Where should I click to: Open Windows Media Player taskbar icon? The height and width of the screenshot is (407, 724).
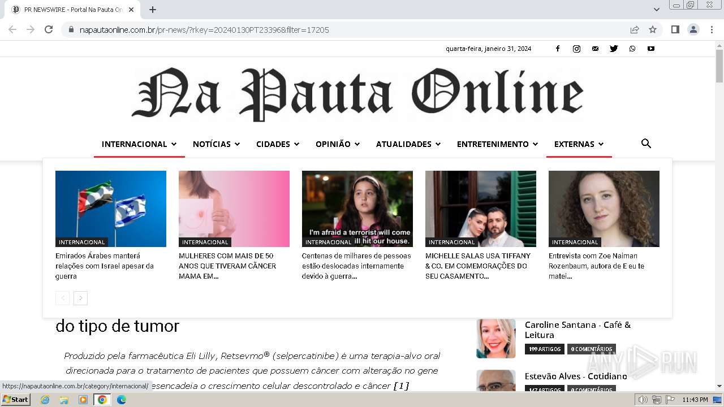tap(83, 400)
